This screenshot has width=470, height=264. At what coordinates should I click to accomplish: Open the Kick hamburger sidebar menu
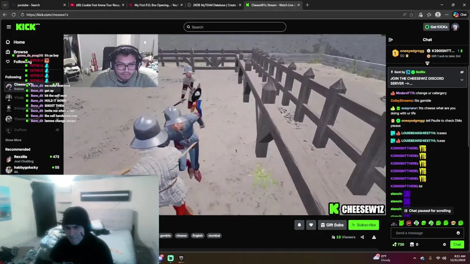(8, 27)
